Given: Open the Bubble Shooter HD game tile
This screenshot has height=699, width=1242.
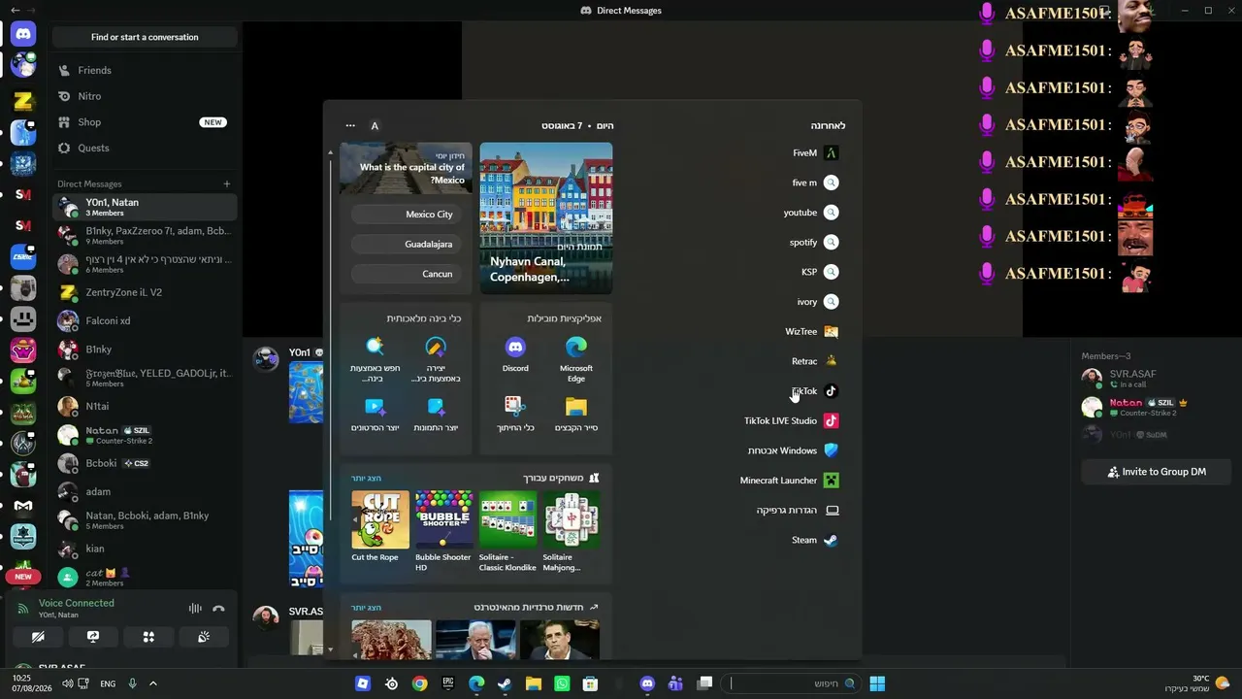Looking at the screenshot, I should [442, 531].
